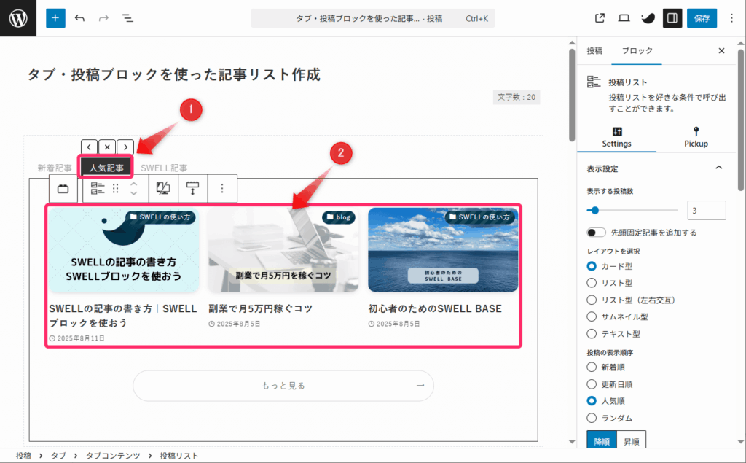Switch to the 人気記事 tab
Image resolution: width=746 pixels, height=463 pixels.
106,168
